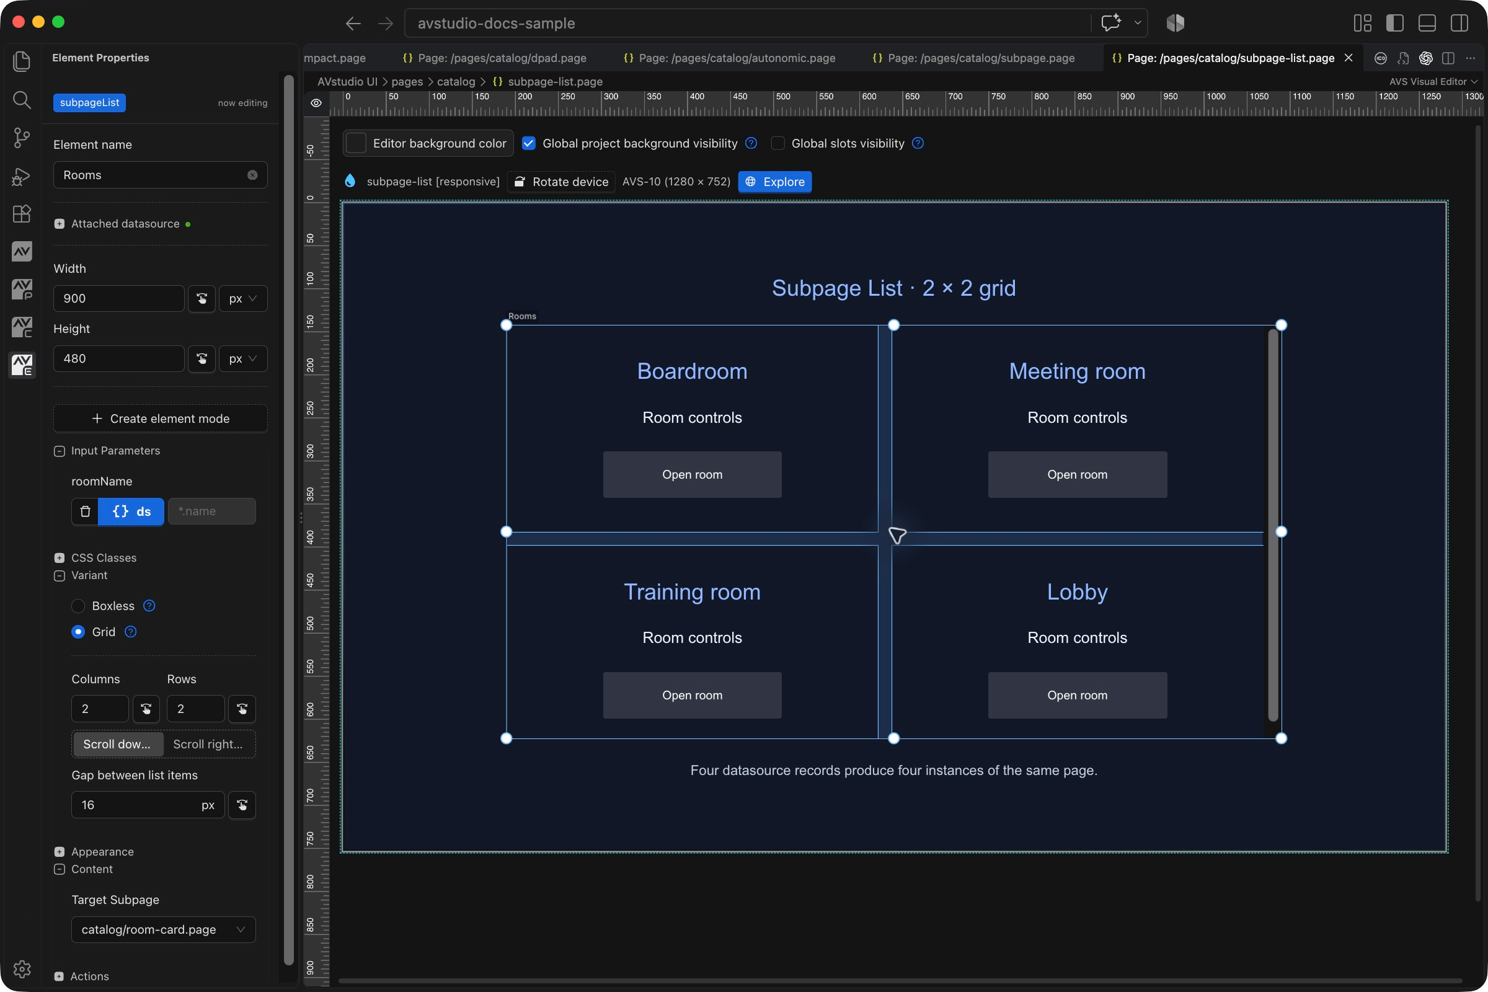The height and width of the screenshot is (992, 1488).
Task: Switch to Scroll right direction
Action: [x=208, y=744]
